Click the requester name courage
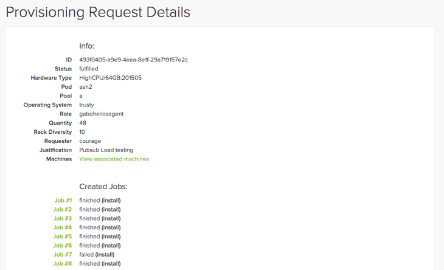 pyautogui.click(x=90, y=141)
